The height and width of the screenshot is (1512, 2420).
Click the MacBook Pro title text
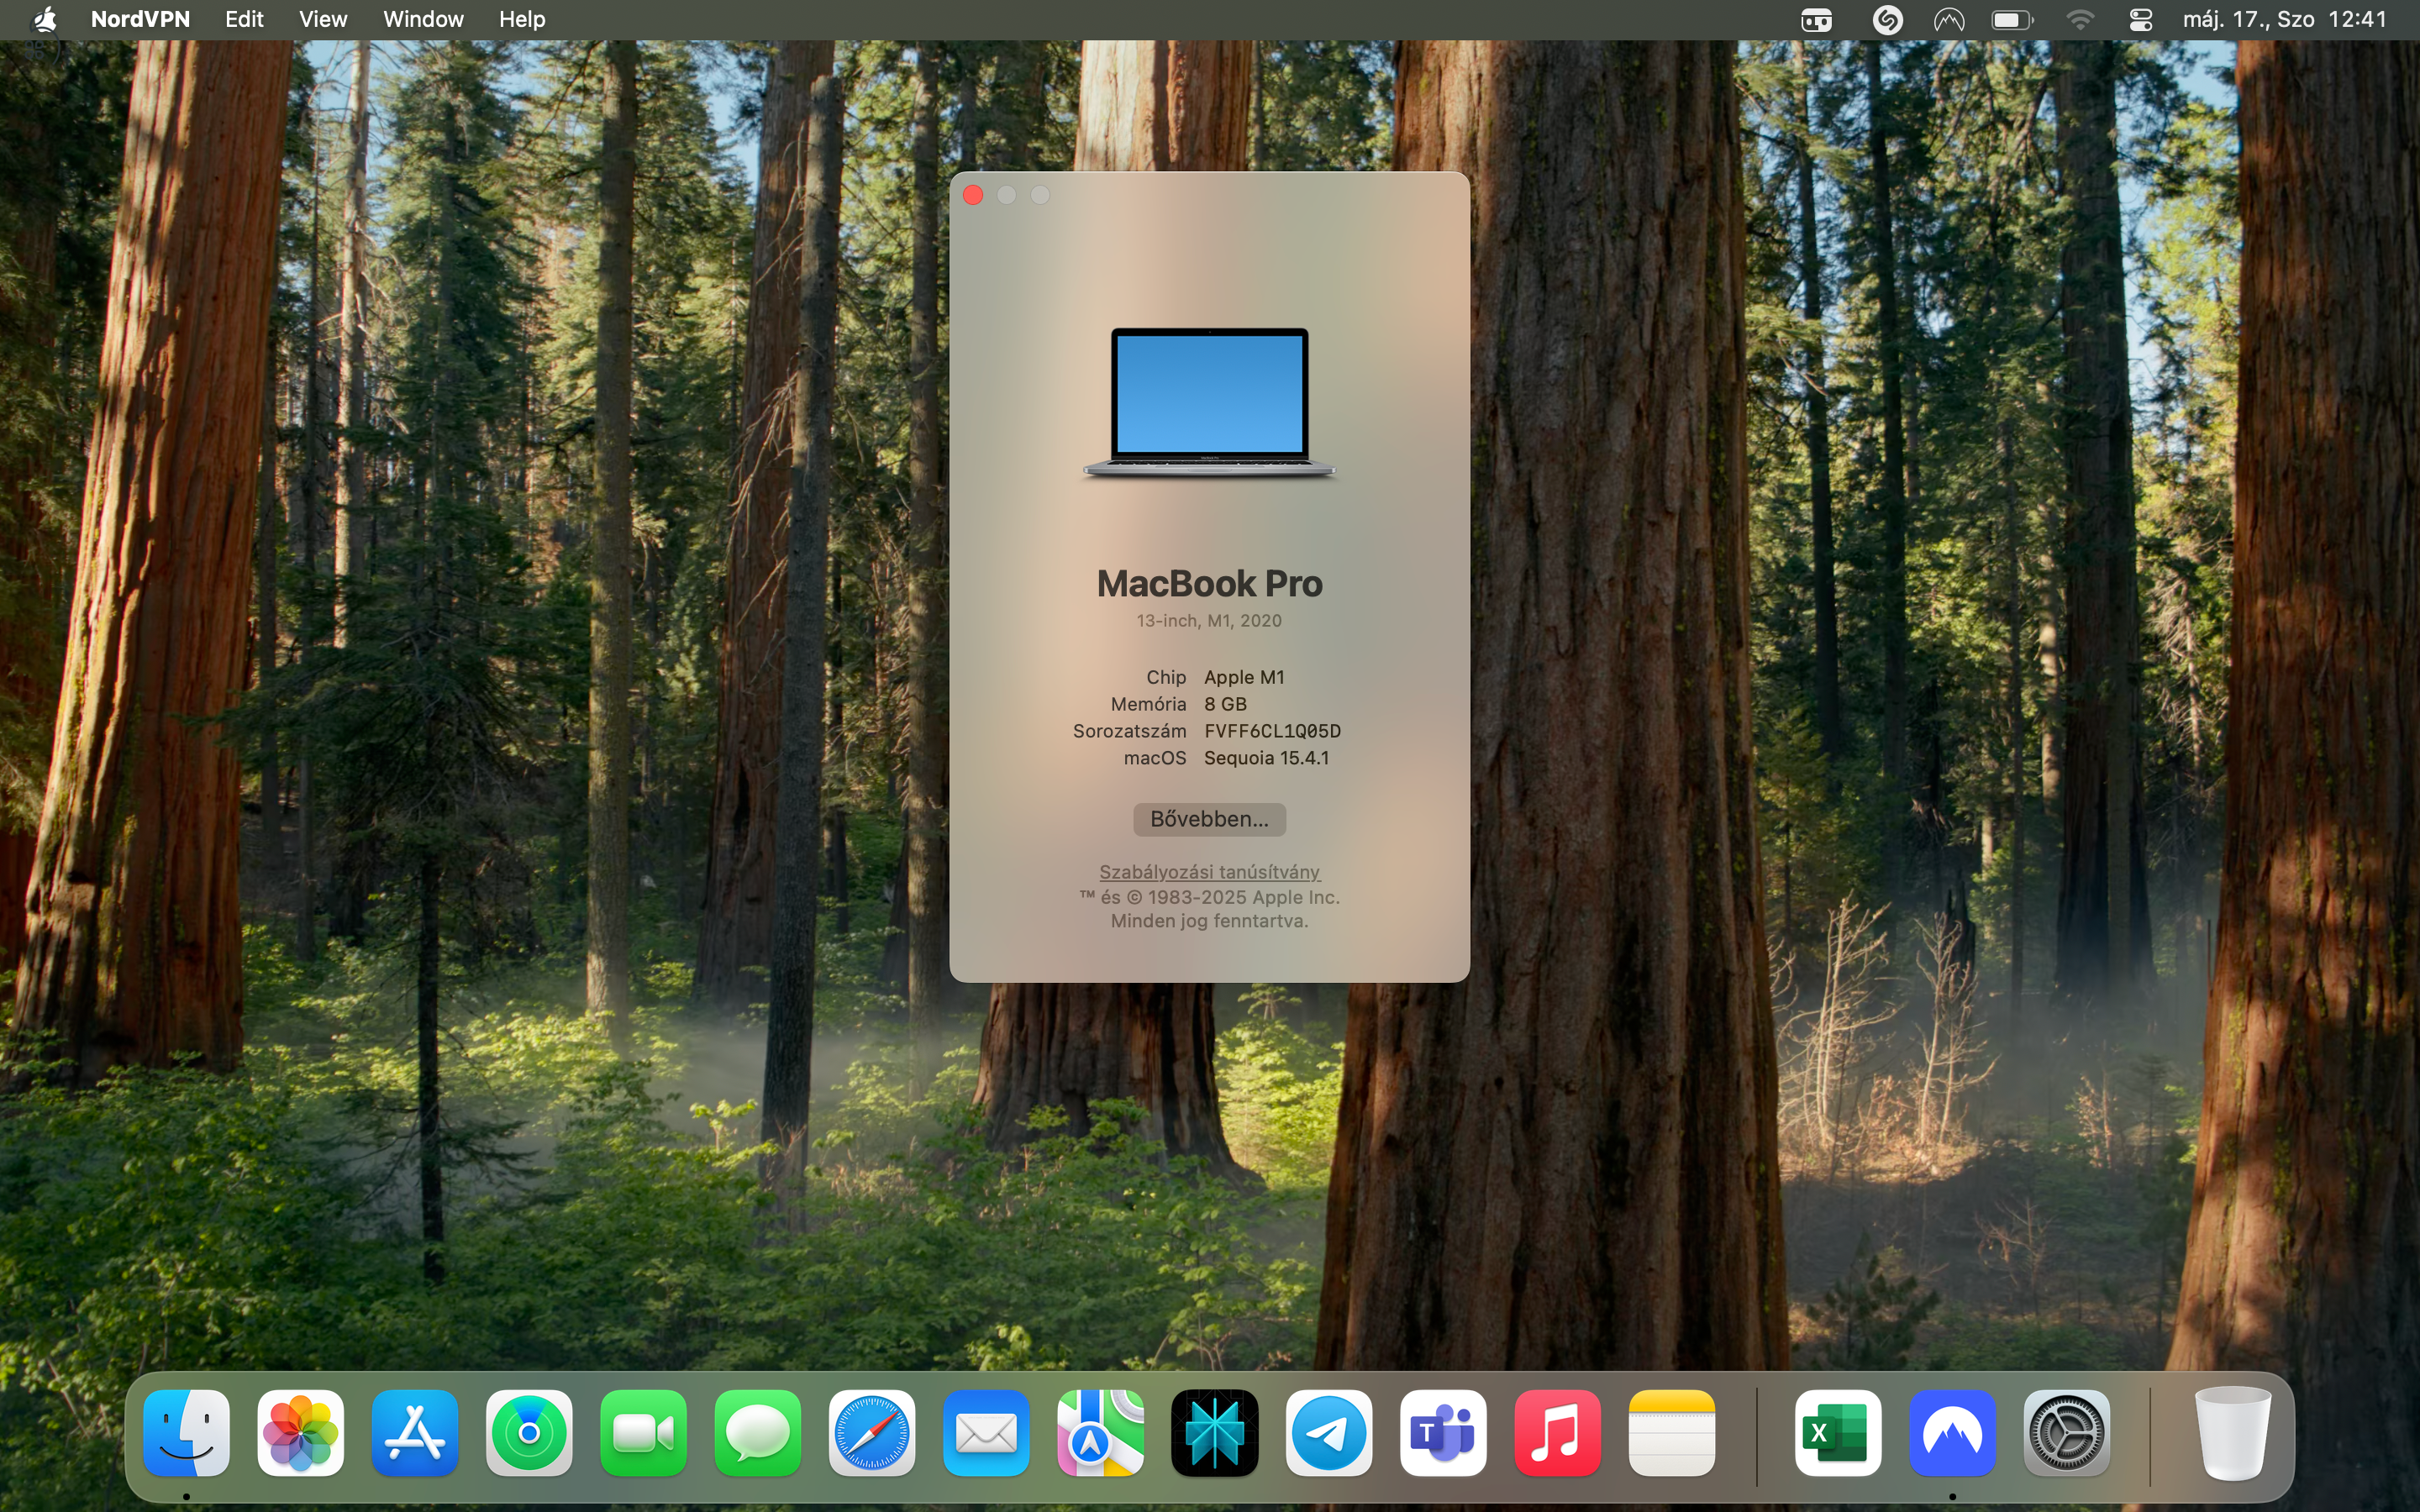pyautogui.click(x=1209, y=583)
